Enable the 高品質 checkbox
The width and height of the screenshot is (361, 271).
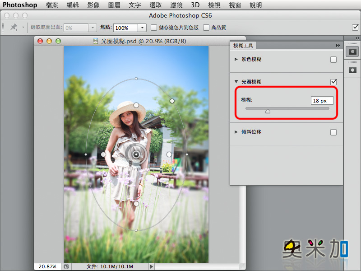(206, 28)
